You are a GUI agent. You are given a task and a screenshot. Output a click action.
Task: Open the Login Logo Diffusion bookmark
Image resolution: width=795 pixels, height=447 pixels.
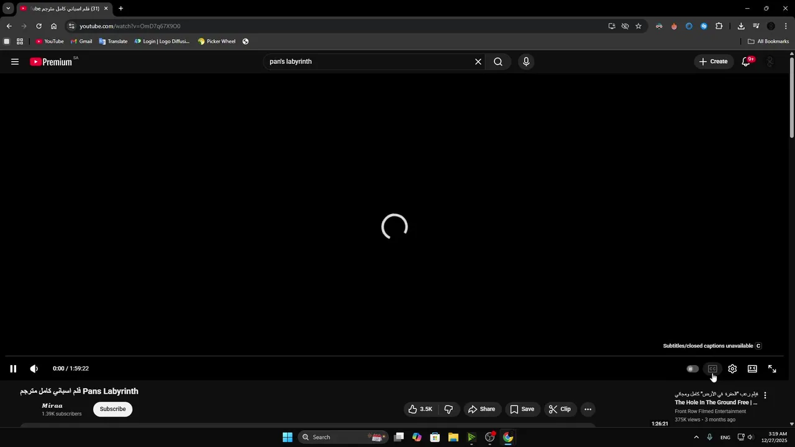pos(162,42)
